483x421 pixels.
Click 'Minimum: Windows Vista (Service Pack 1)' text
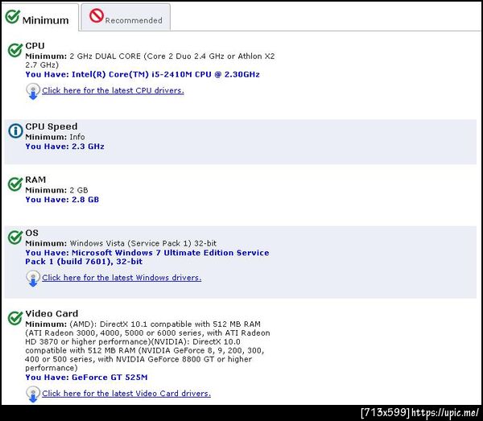[x=121, y=243]
